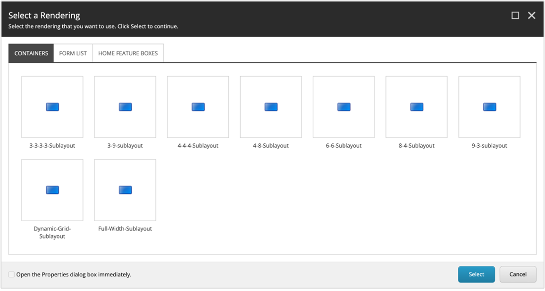This screenshot has width=545, height=291.
Task: Click the 3-9-sublayout label text
Action: coord(125,145)
